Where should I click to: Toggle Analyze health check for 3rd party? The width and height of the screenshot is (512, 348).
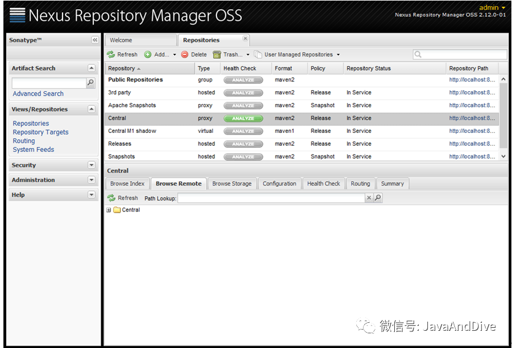tap(243, 93)
